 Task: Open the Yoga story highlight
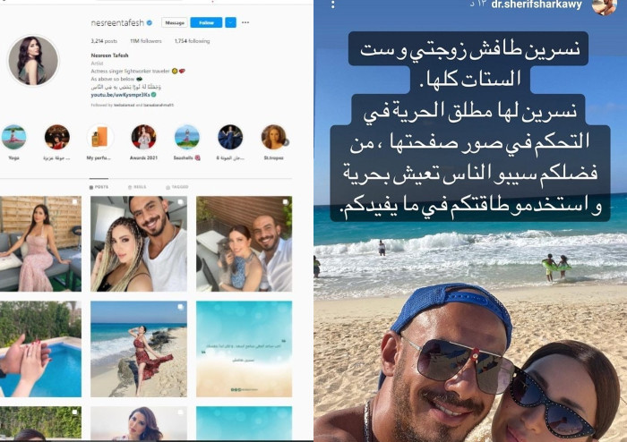pyautogui.click(x=13, y=137)
